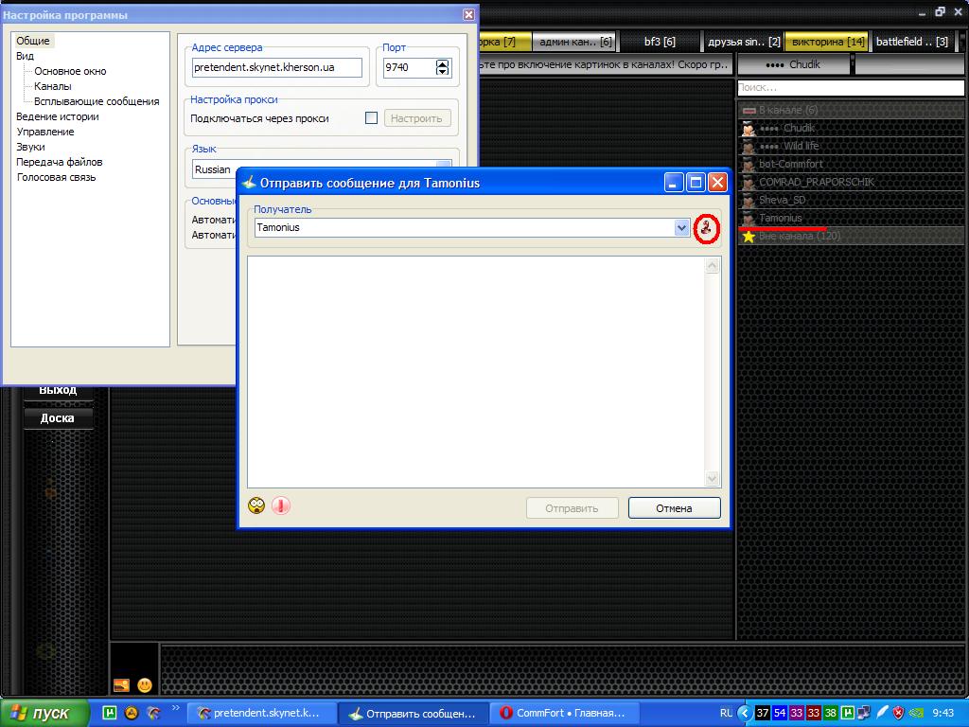The height and width of the screenshot is (727, 969).
Task: Click the user icon circled in red
Action: coord(706,227)
